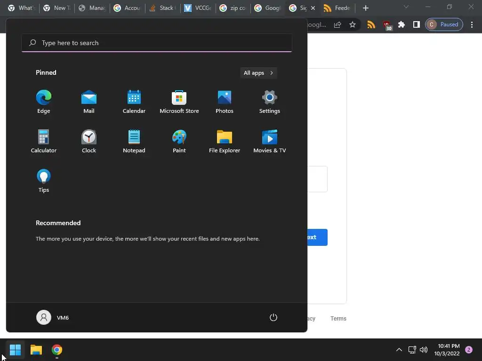Open the volume tray icon
482x361 pixels.
(x=424, y=350)
